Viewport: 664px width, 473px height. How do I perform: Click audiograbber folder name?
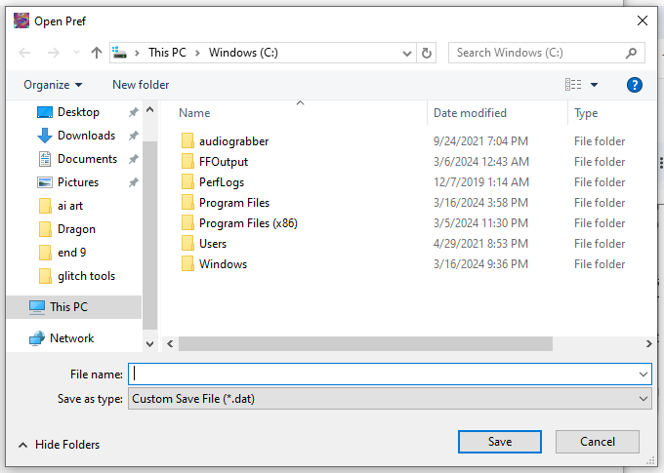pos(233,141)
